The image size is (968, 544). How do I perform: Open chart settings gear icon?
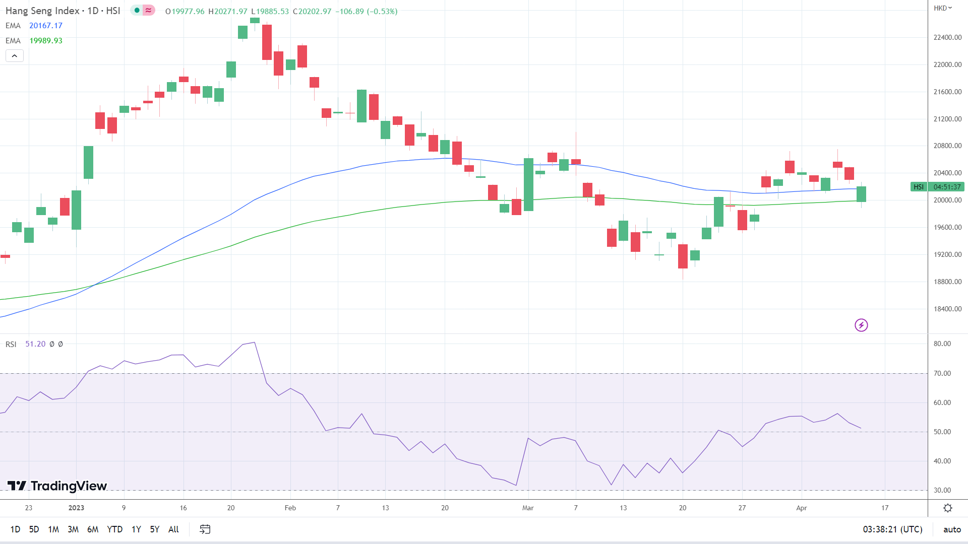948,508
